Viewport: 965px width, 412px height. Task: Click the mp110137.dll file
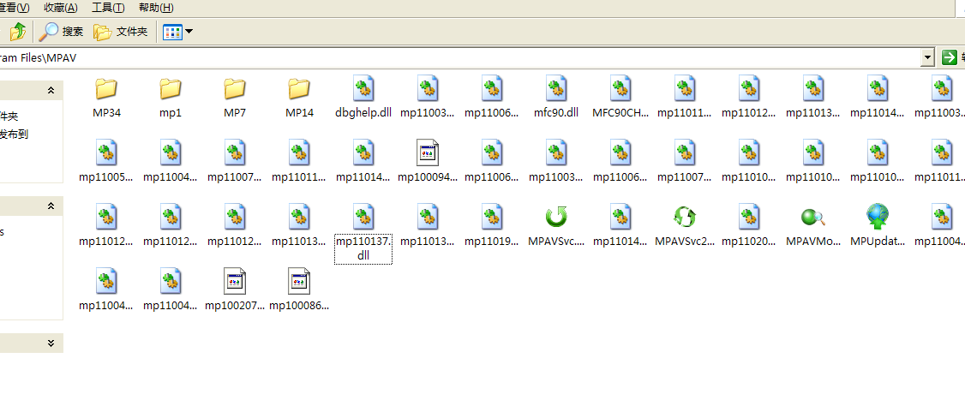(363, 218)
